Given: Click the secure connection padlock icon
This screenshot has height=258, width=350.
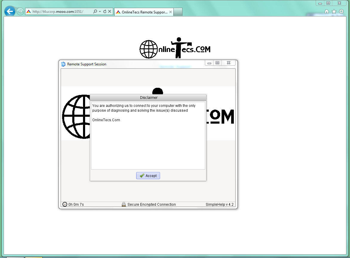Looking at the screenshot, I should (124, 204).
